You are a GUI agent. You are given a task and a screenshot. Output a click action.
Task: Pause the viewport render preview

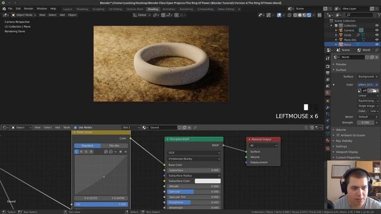(x=320, y=15)
